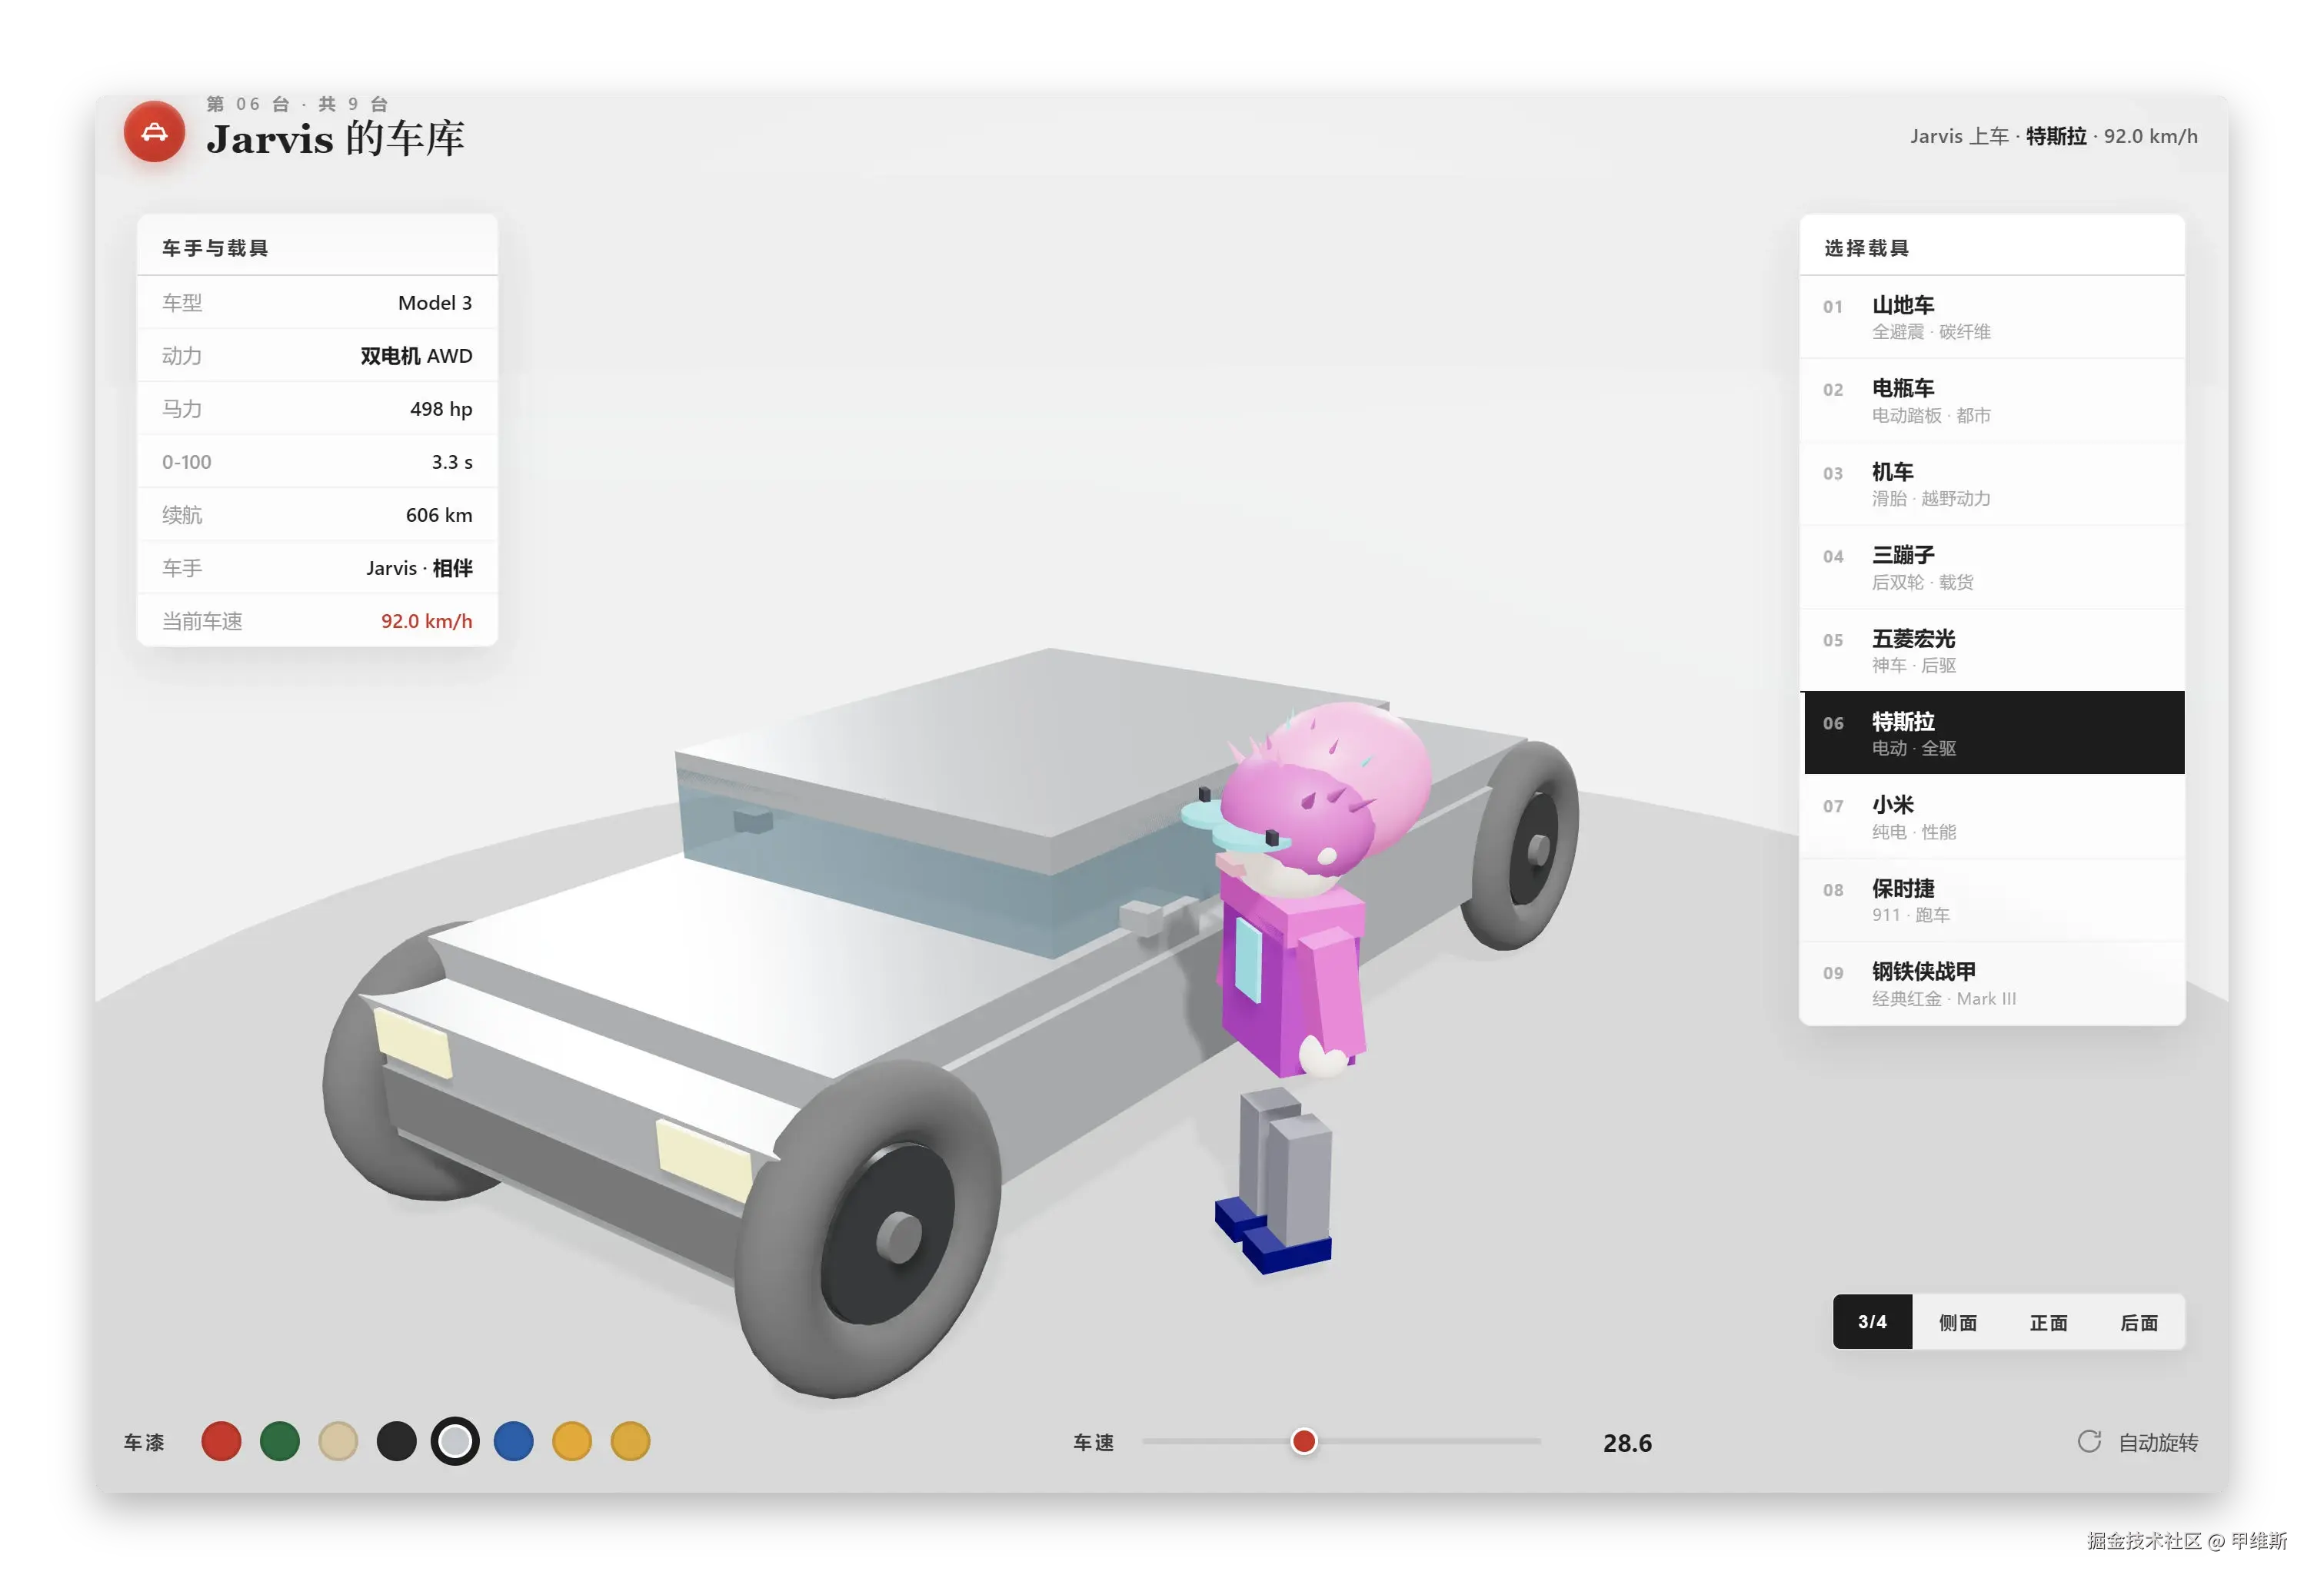Screen dimensions: 2324x1588
Task: Select the 3/4 camera view
Action: click(1872, 1322)
